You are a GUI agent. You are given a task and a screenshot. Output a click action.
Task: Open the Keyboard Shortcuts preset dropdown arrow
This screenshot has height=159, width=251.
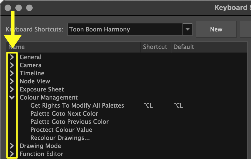tap(187, 29)
